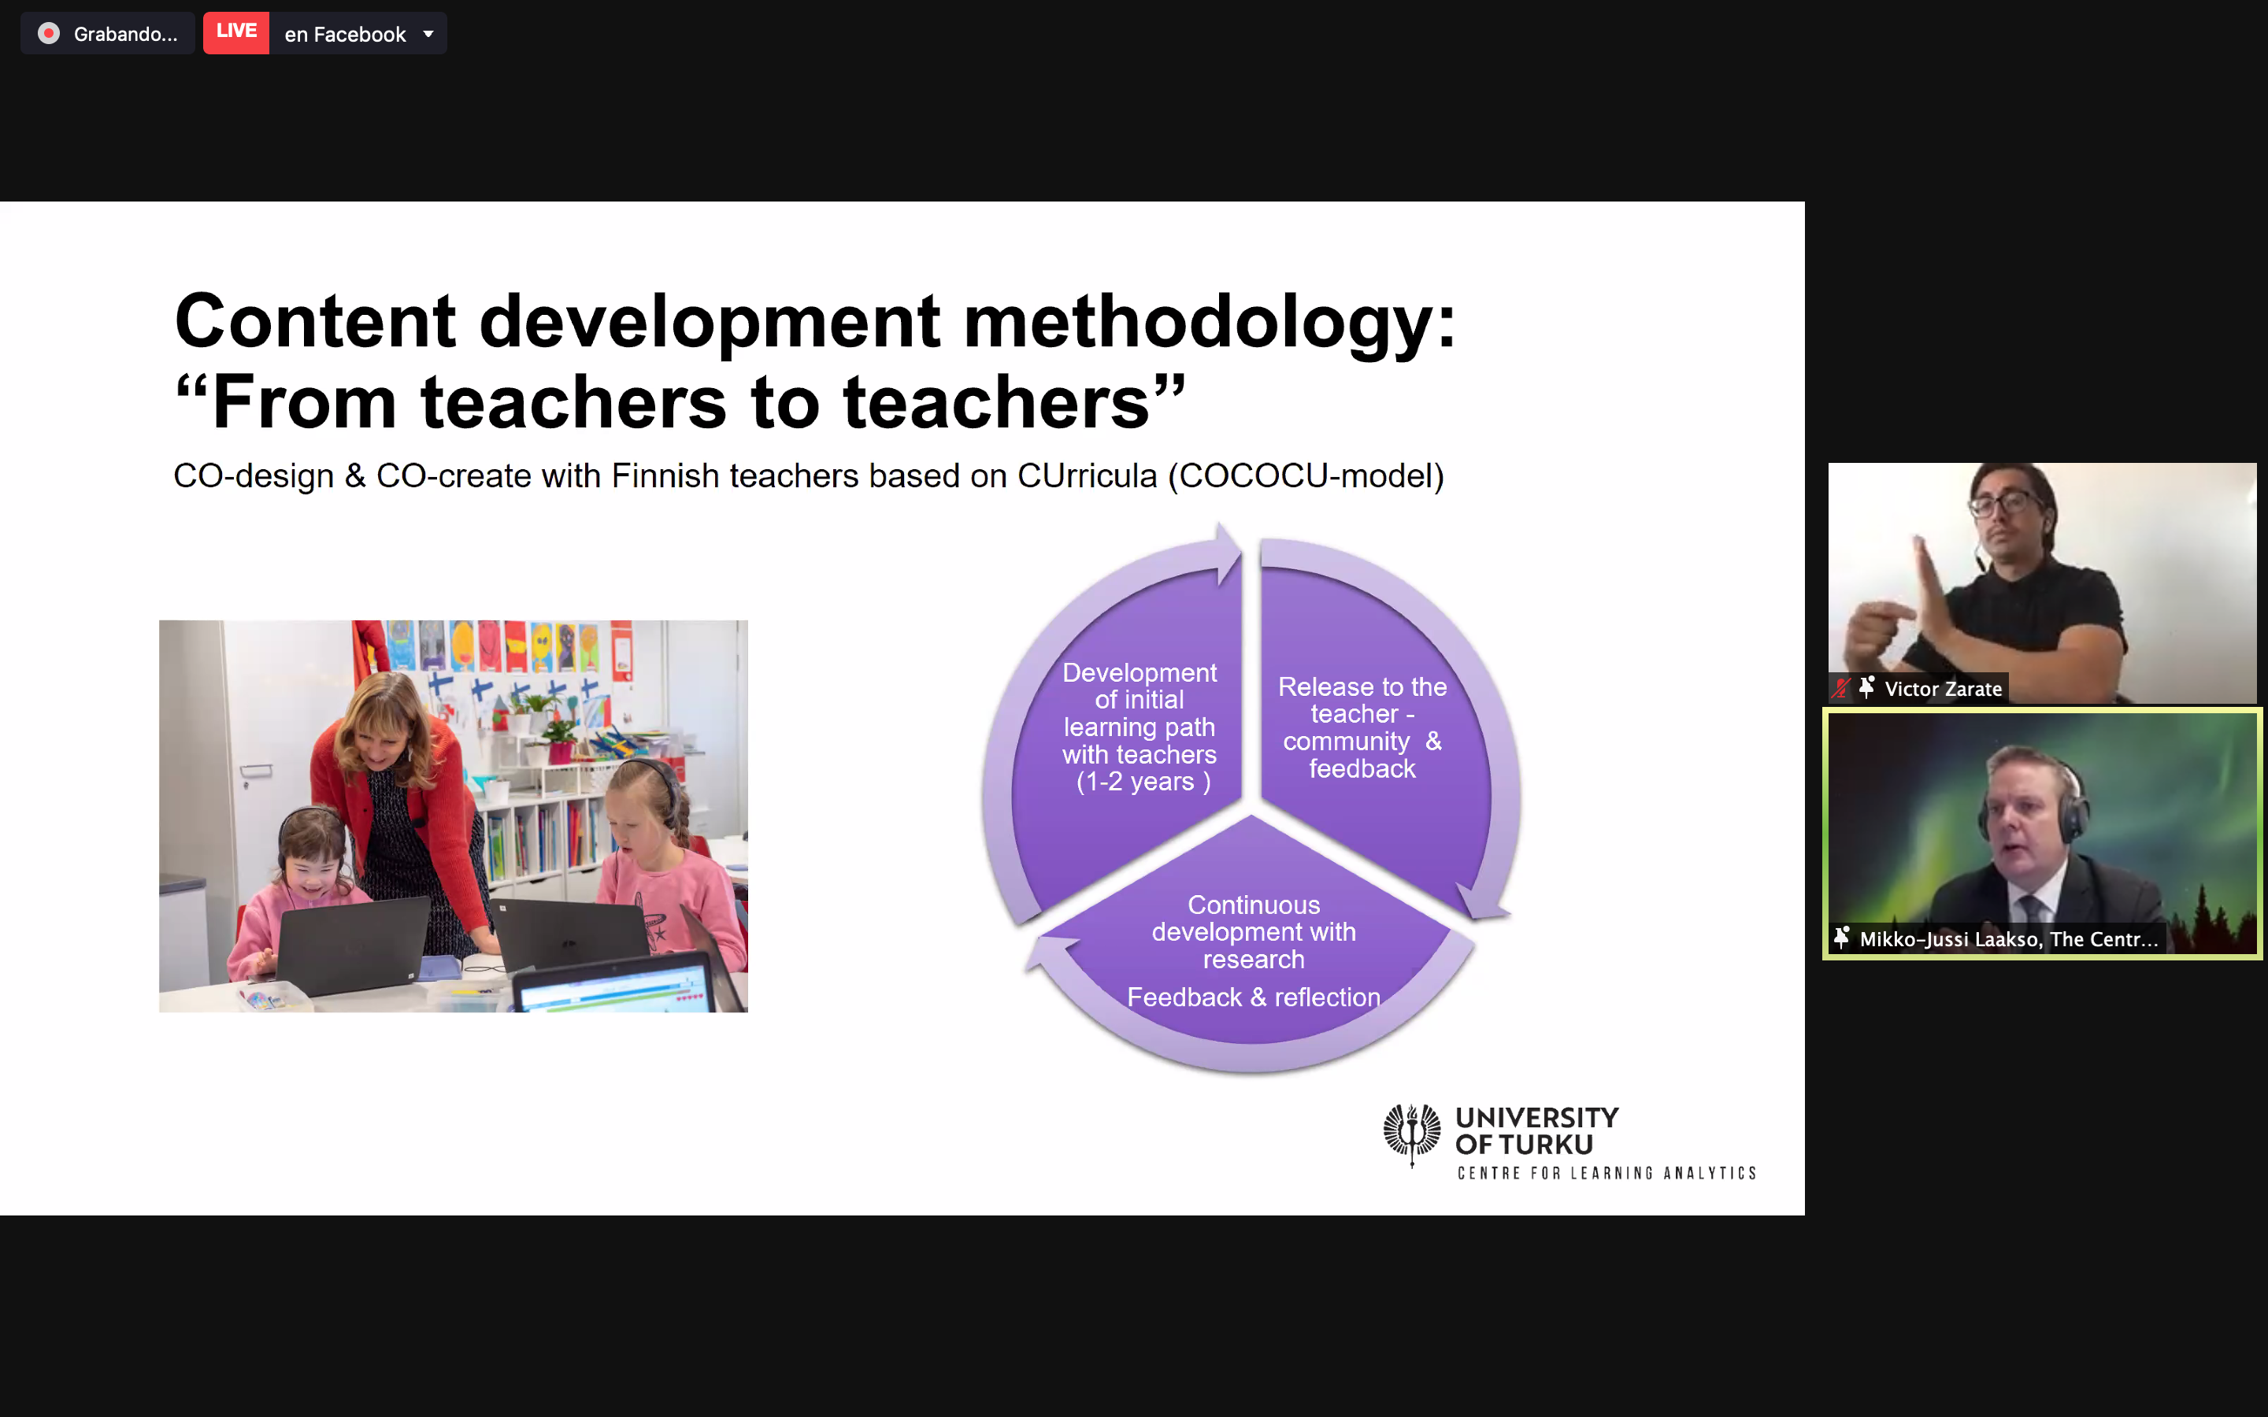This screenshot has width=2268, height=1417.
Task: Click Victor Zarate's muted microphone icon
Action: [x=1842, y=688]
